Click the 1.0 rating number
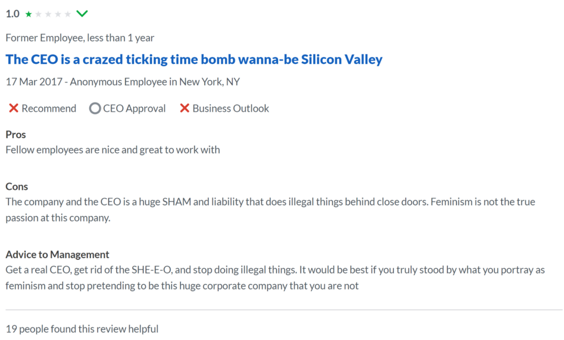 (13, 14)
